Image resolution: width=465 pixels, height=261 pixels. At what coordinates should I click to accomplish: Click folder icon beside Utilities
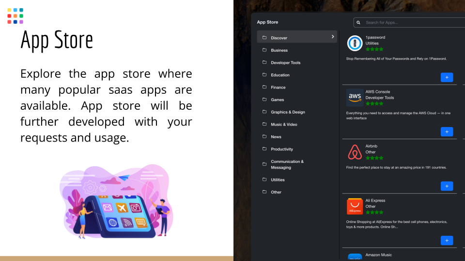coord(264,180)
